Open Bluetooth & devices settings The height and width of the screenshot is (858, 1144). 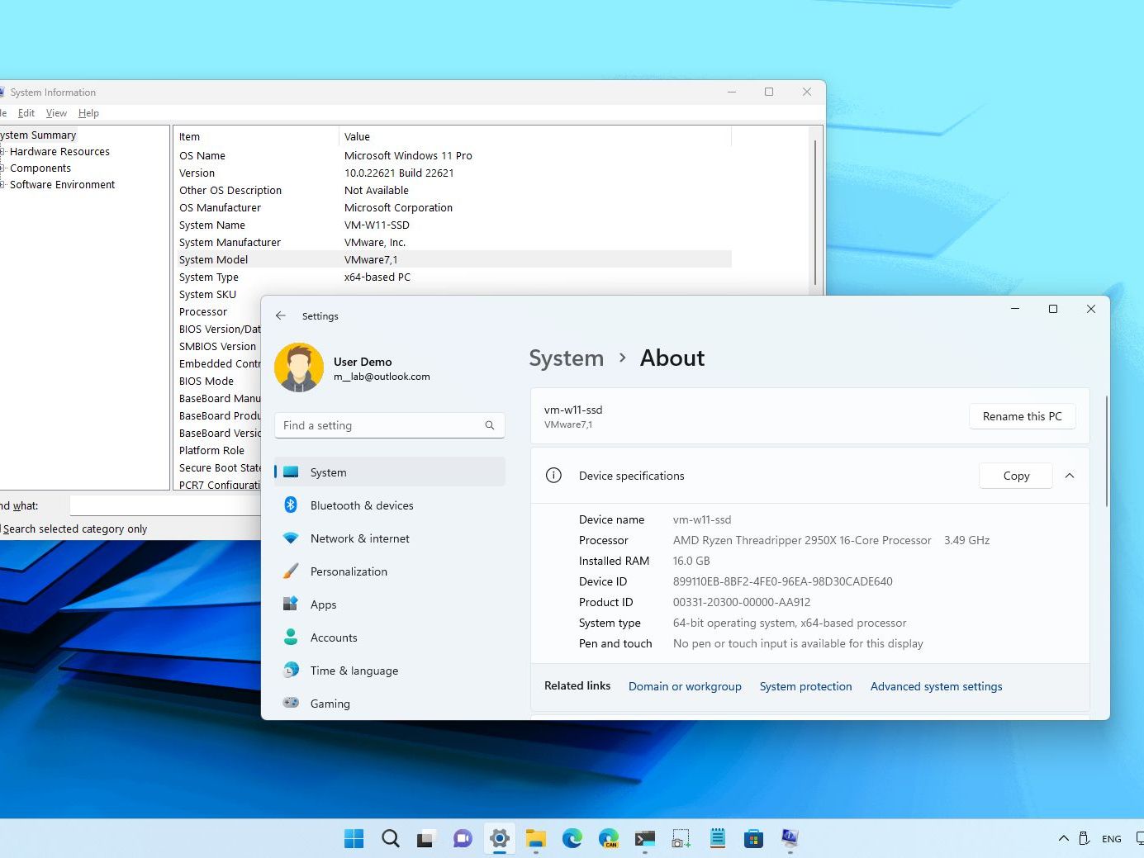361,505
